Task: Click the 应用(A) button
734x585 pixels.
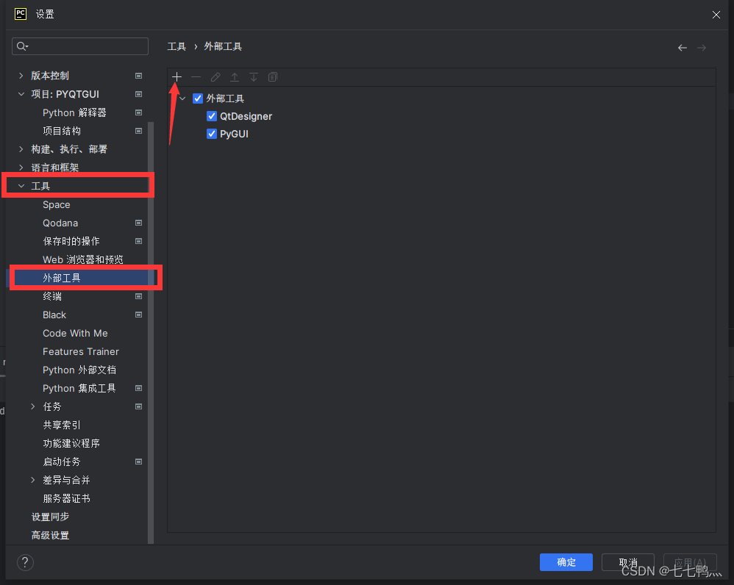Action: point(690,562)
